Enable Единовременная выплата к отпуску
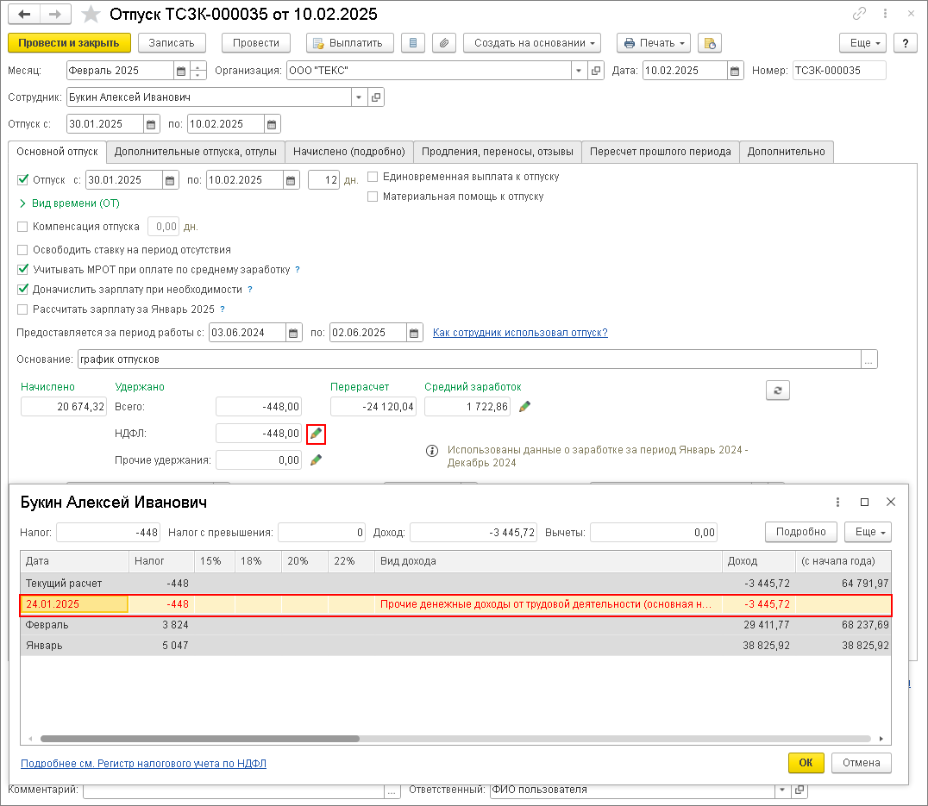 (x=373, y=176)
